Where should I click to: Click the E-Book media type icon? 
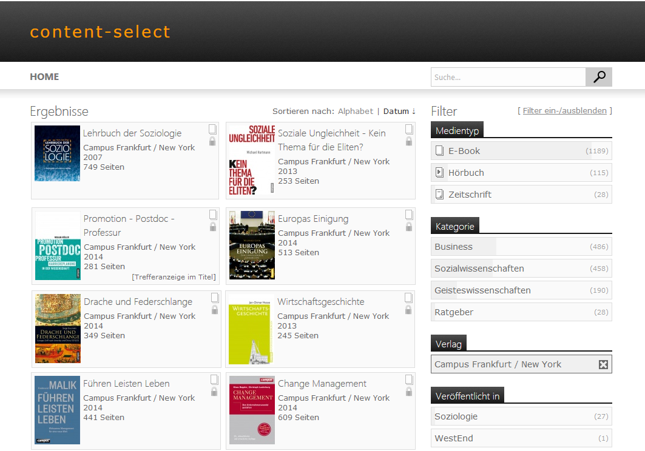pyautogui.click(x=439, y=151)
